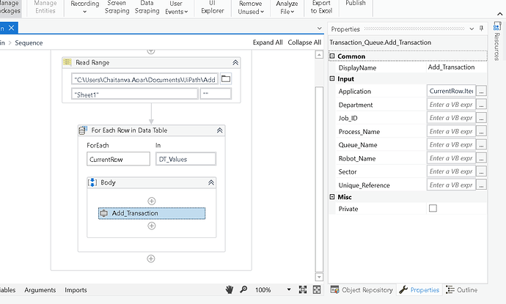The image size is (506, 304).
Task: Collapse the Input property group
Action: (x=332, y=78)
